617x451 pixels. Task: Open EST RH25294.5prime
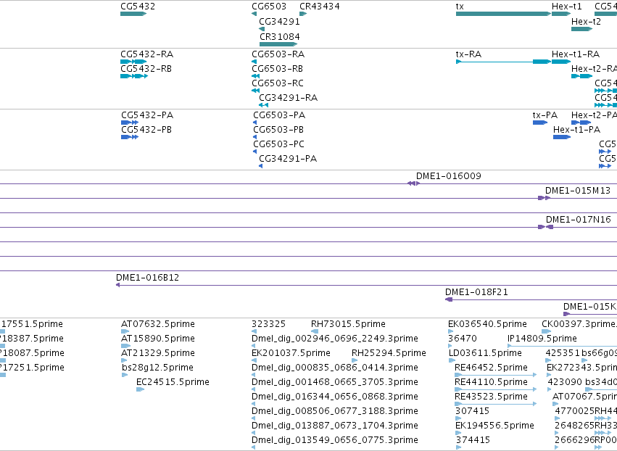(x=389, y=353)
